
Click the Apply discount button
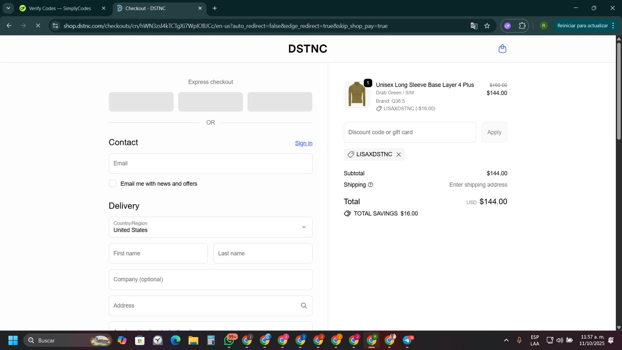point(494,132)
